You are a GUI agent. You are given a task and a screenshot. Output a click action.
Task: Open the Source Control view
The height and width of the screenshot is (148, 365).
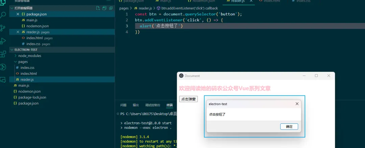[3, 28]
